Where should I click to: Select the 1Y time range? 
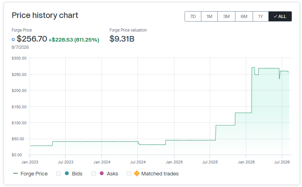(x=261, y=16)
